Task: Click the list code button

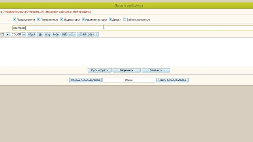Action: [x=64, y=34]
